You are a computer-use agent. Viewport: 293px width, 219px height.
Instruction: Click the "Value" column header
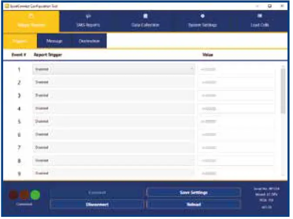click(208, 55)
